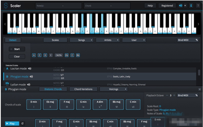Image resolution: width=203 pixels, height=127 pixels.
Task: Switch to Chord Variations tab
Action: point(83,89)
